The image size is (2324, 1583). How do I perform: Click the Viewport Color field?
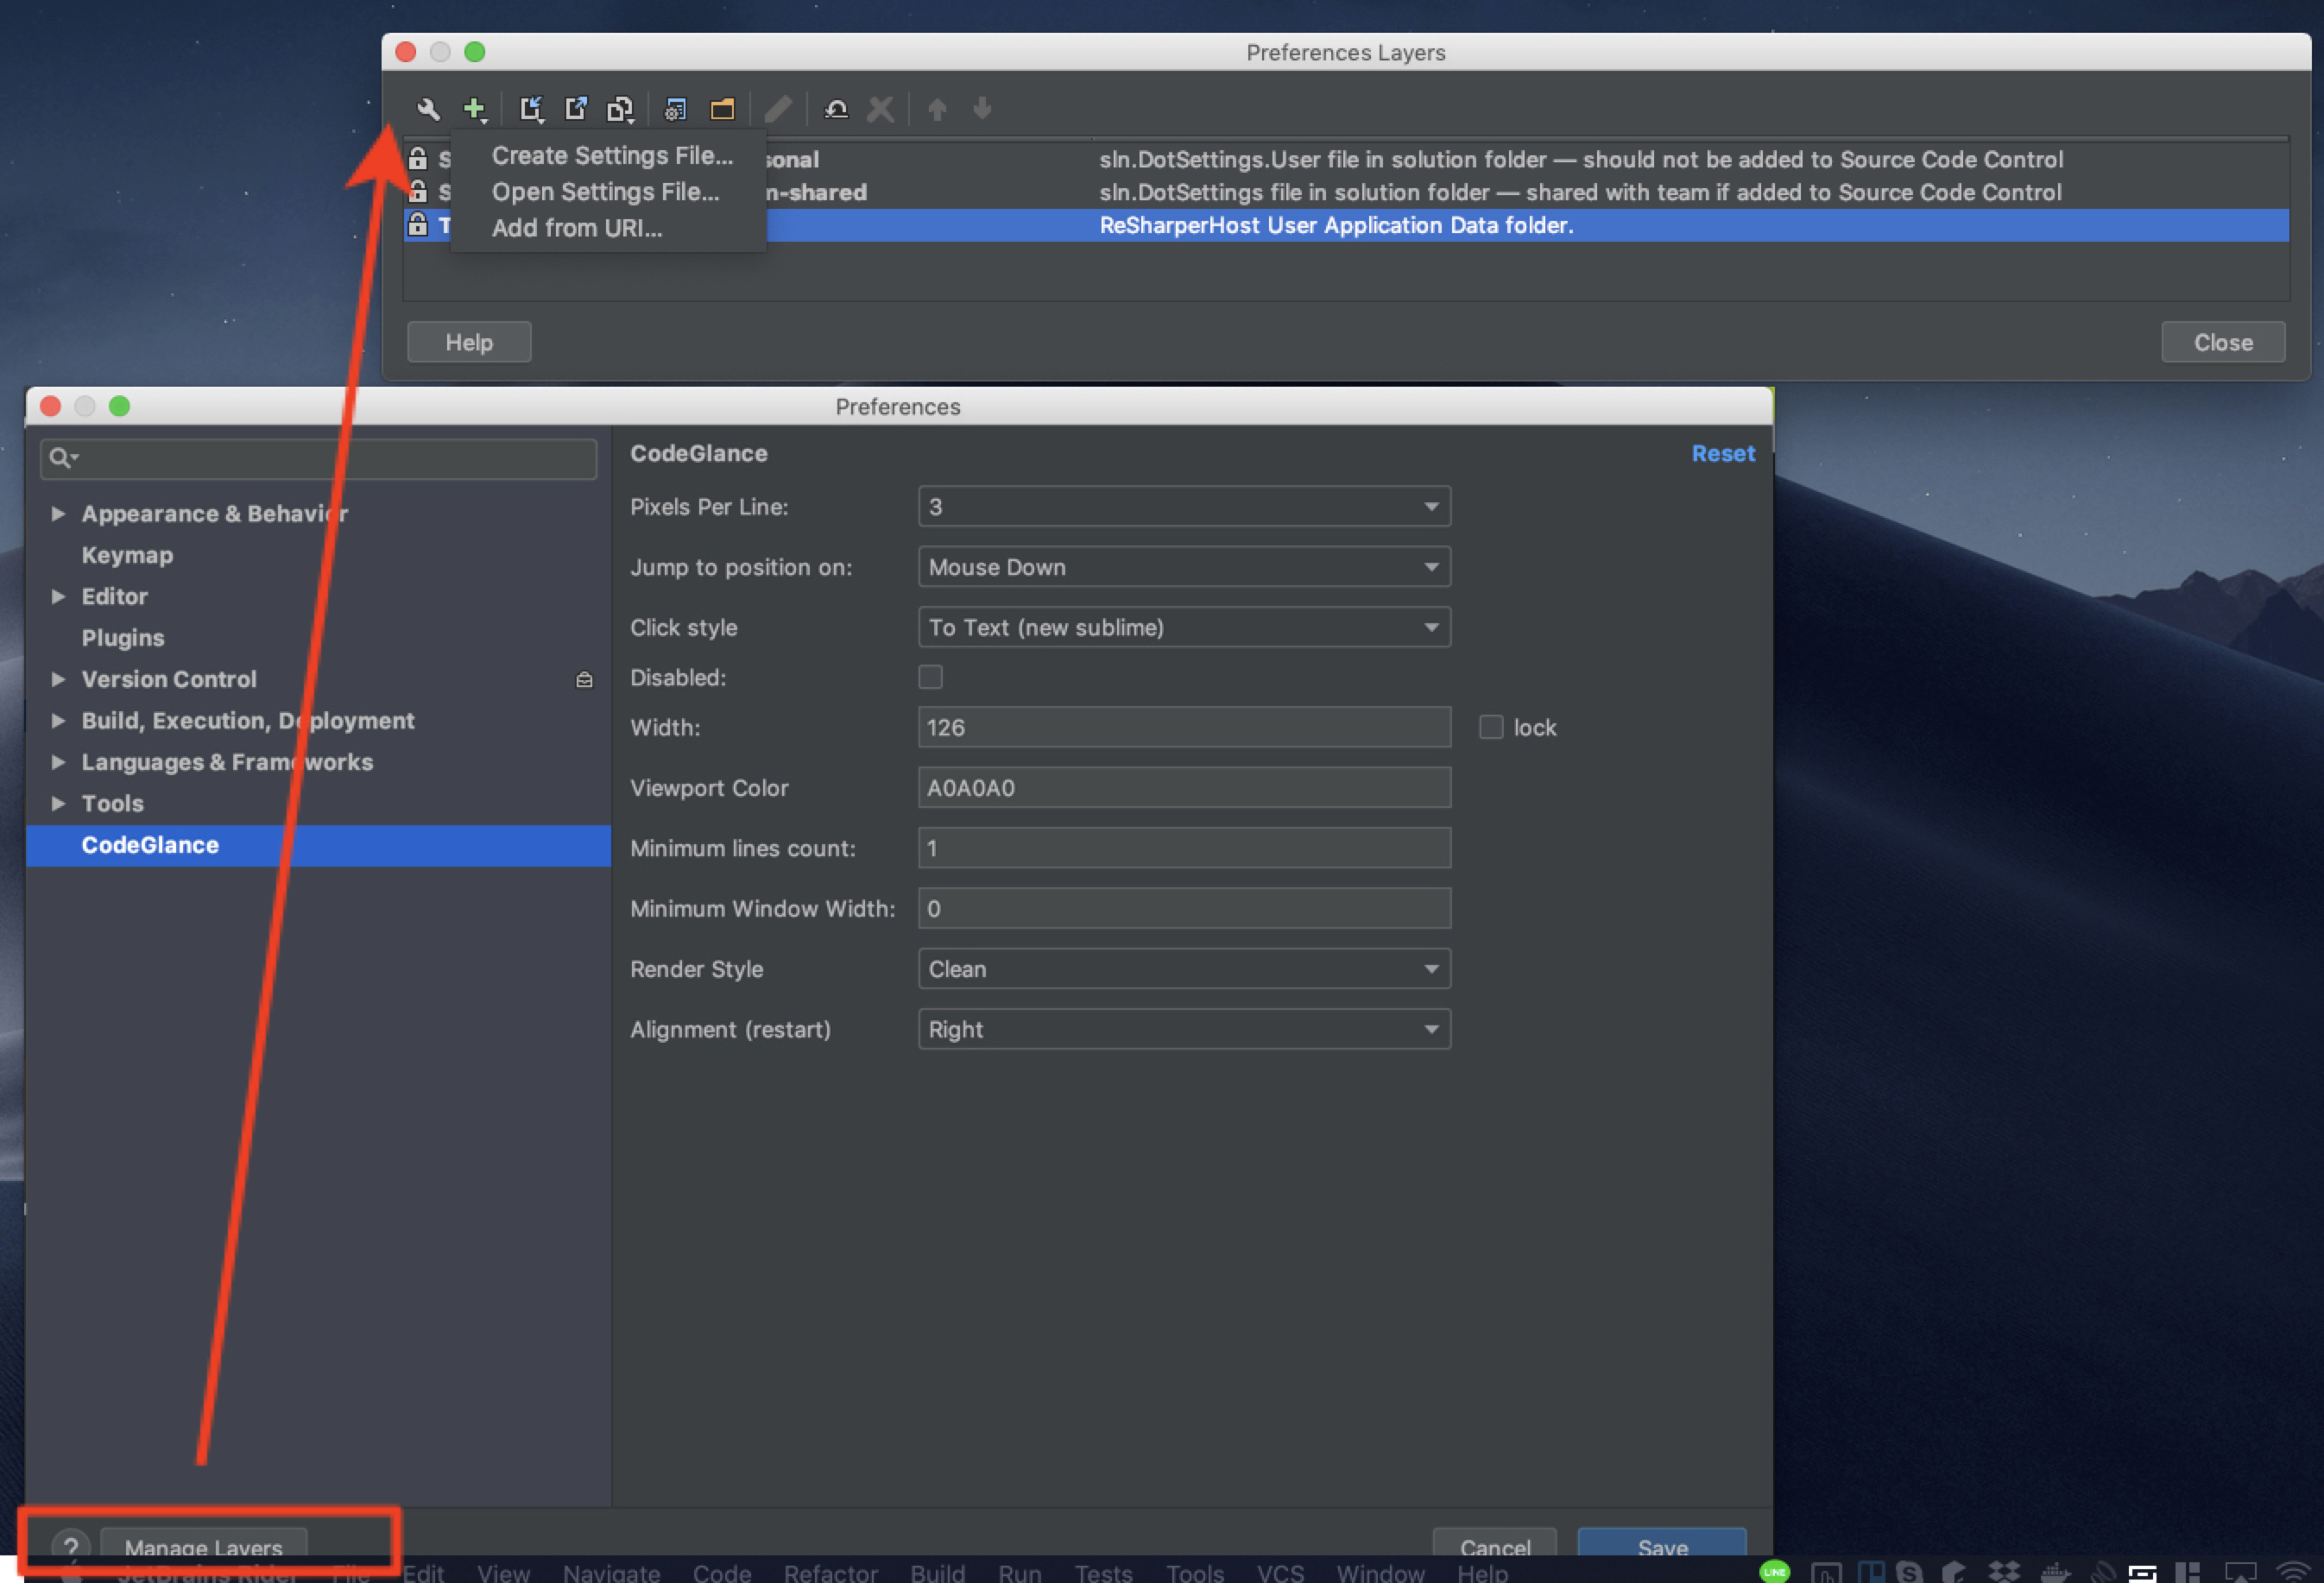(x=1184, y=787)
